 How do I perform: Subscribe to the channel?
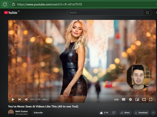tap(38, 113)
